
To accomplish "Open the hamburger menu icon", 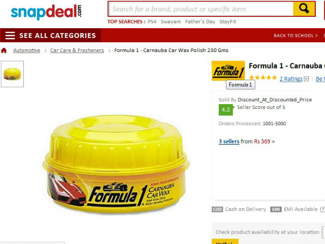I will click(10, 35).
